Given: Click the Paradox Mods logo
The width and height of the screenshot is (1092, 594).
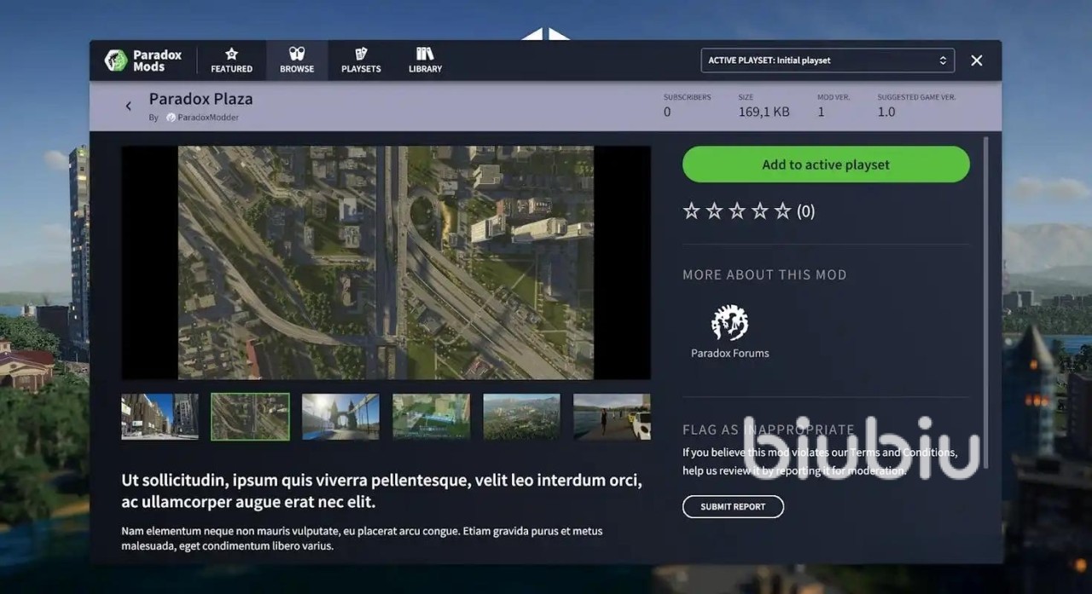Looking at the screenshot, I should point(142,61).
